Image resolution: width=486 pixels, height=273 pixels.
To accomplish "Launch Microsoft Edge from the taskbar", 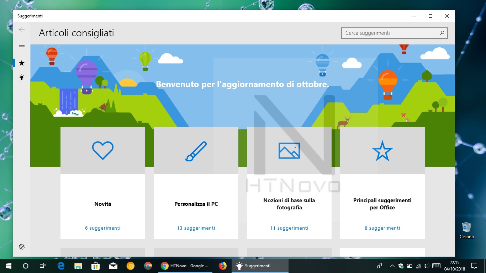I will click(x=60, y=266).
